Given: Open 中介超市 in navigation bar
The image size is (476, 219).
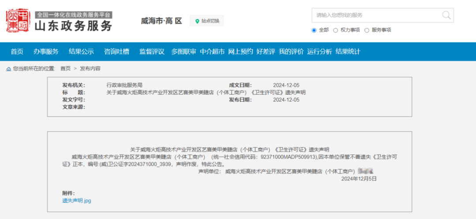Looking at the screenshot, I should tap(212, 51).
